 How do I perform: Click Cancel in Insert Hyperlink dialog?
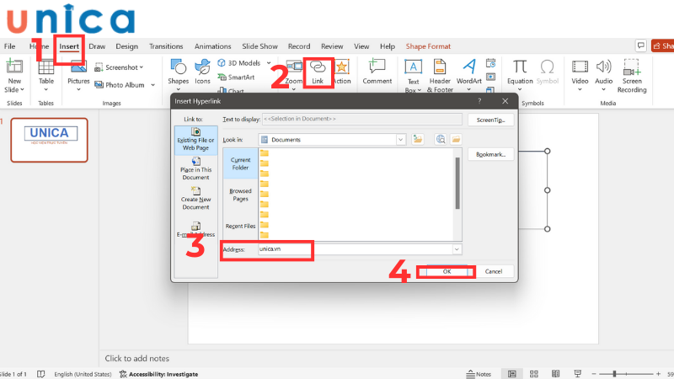pos(494,271)
